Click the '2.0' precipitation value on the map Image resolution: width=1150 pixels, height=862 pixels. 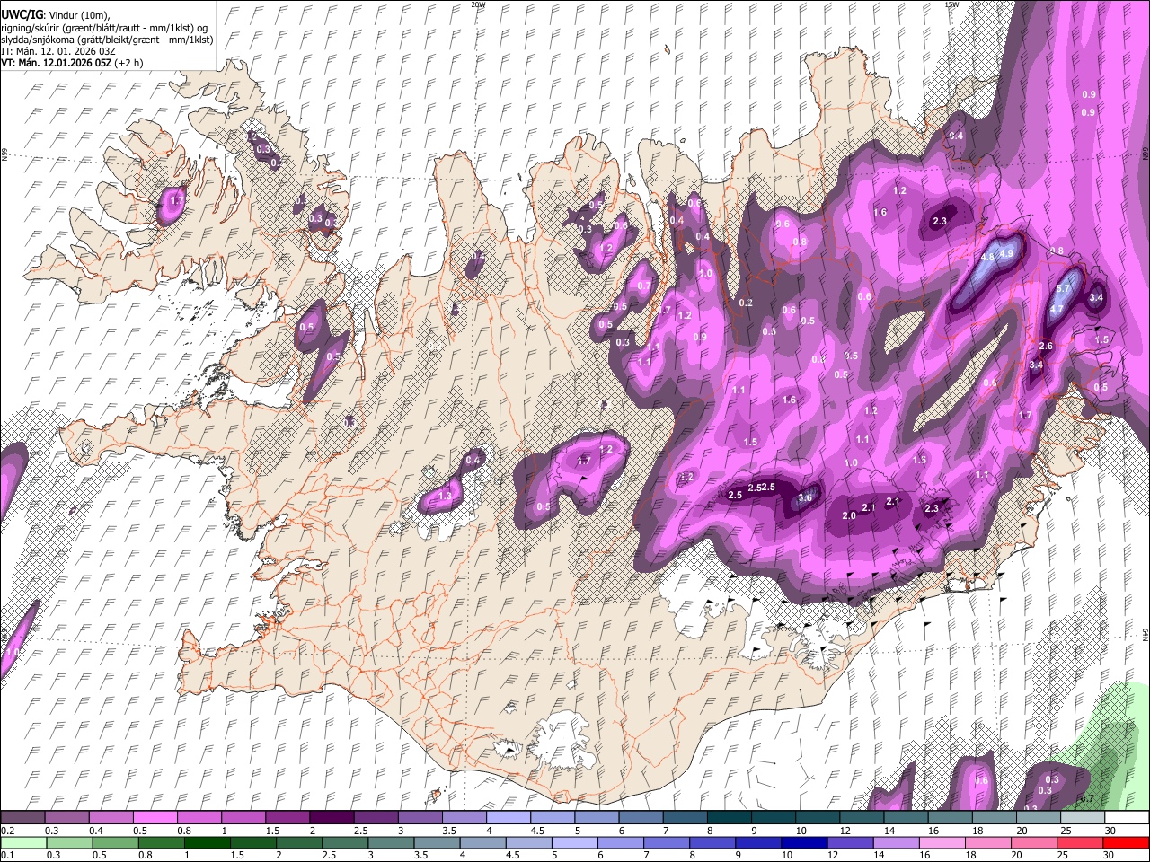(x=849, y=515)
